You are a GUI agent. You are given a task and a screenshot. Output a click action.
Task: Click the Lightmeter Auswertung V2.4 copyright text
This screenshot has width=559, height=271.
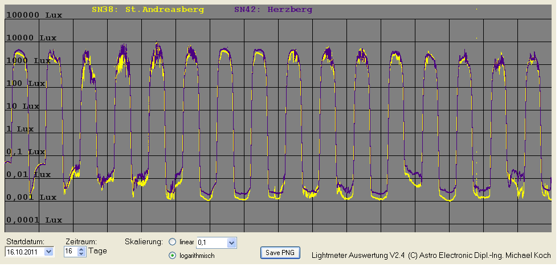[430, 256]
